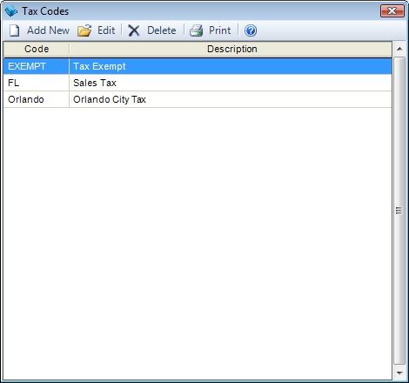Screen dimensions: 409x383
Task: Select the EXEMPT tax code row
Action: click(x=198, y=66)
